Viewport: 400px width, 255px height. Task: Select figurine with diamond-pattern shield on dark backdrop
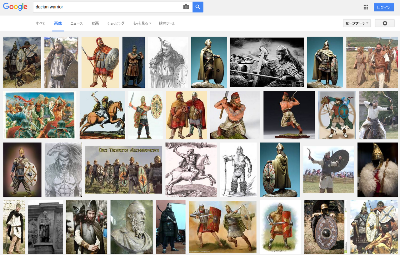pyautogui.click(x=22, y=170)
